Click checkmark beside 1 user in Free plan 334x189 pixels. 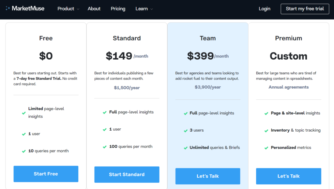[x=24, y=134]
